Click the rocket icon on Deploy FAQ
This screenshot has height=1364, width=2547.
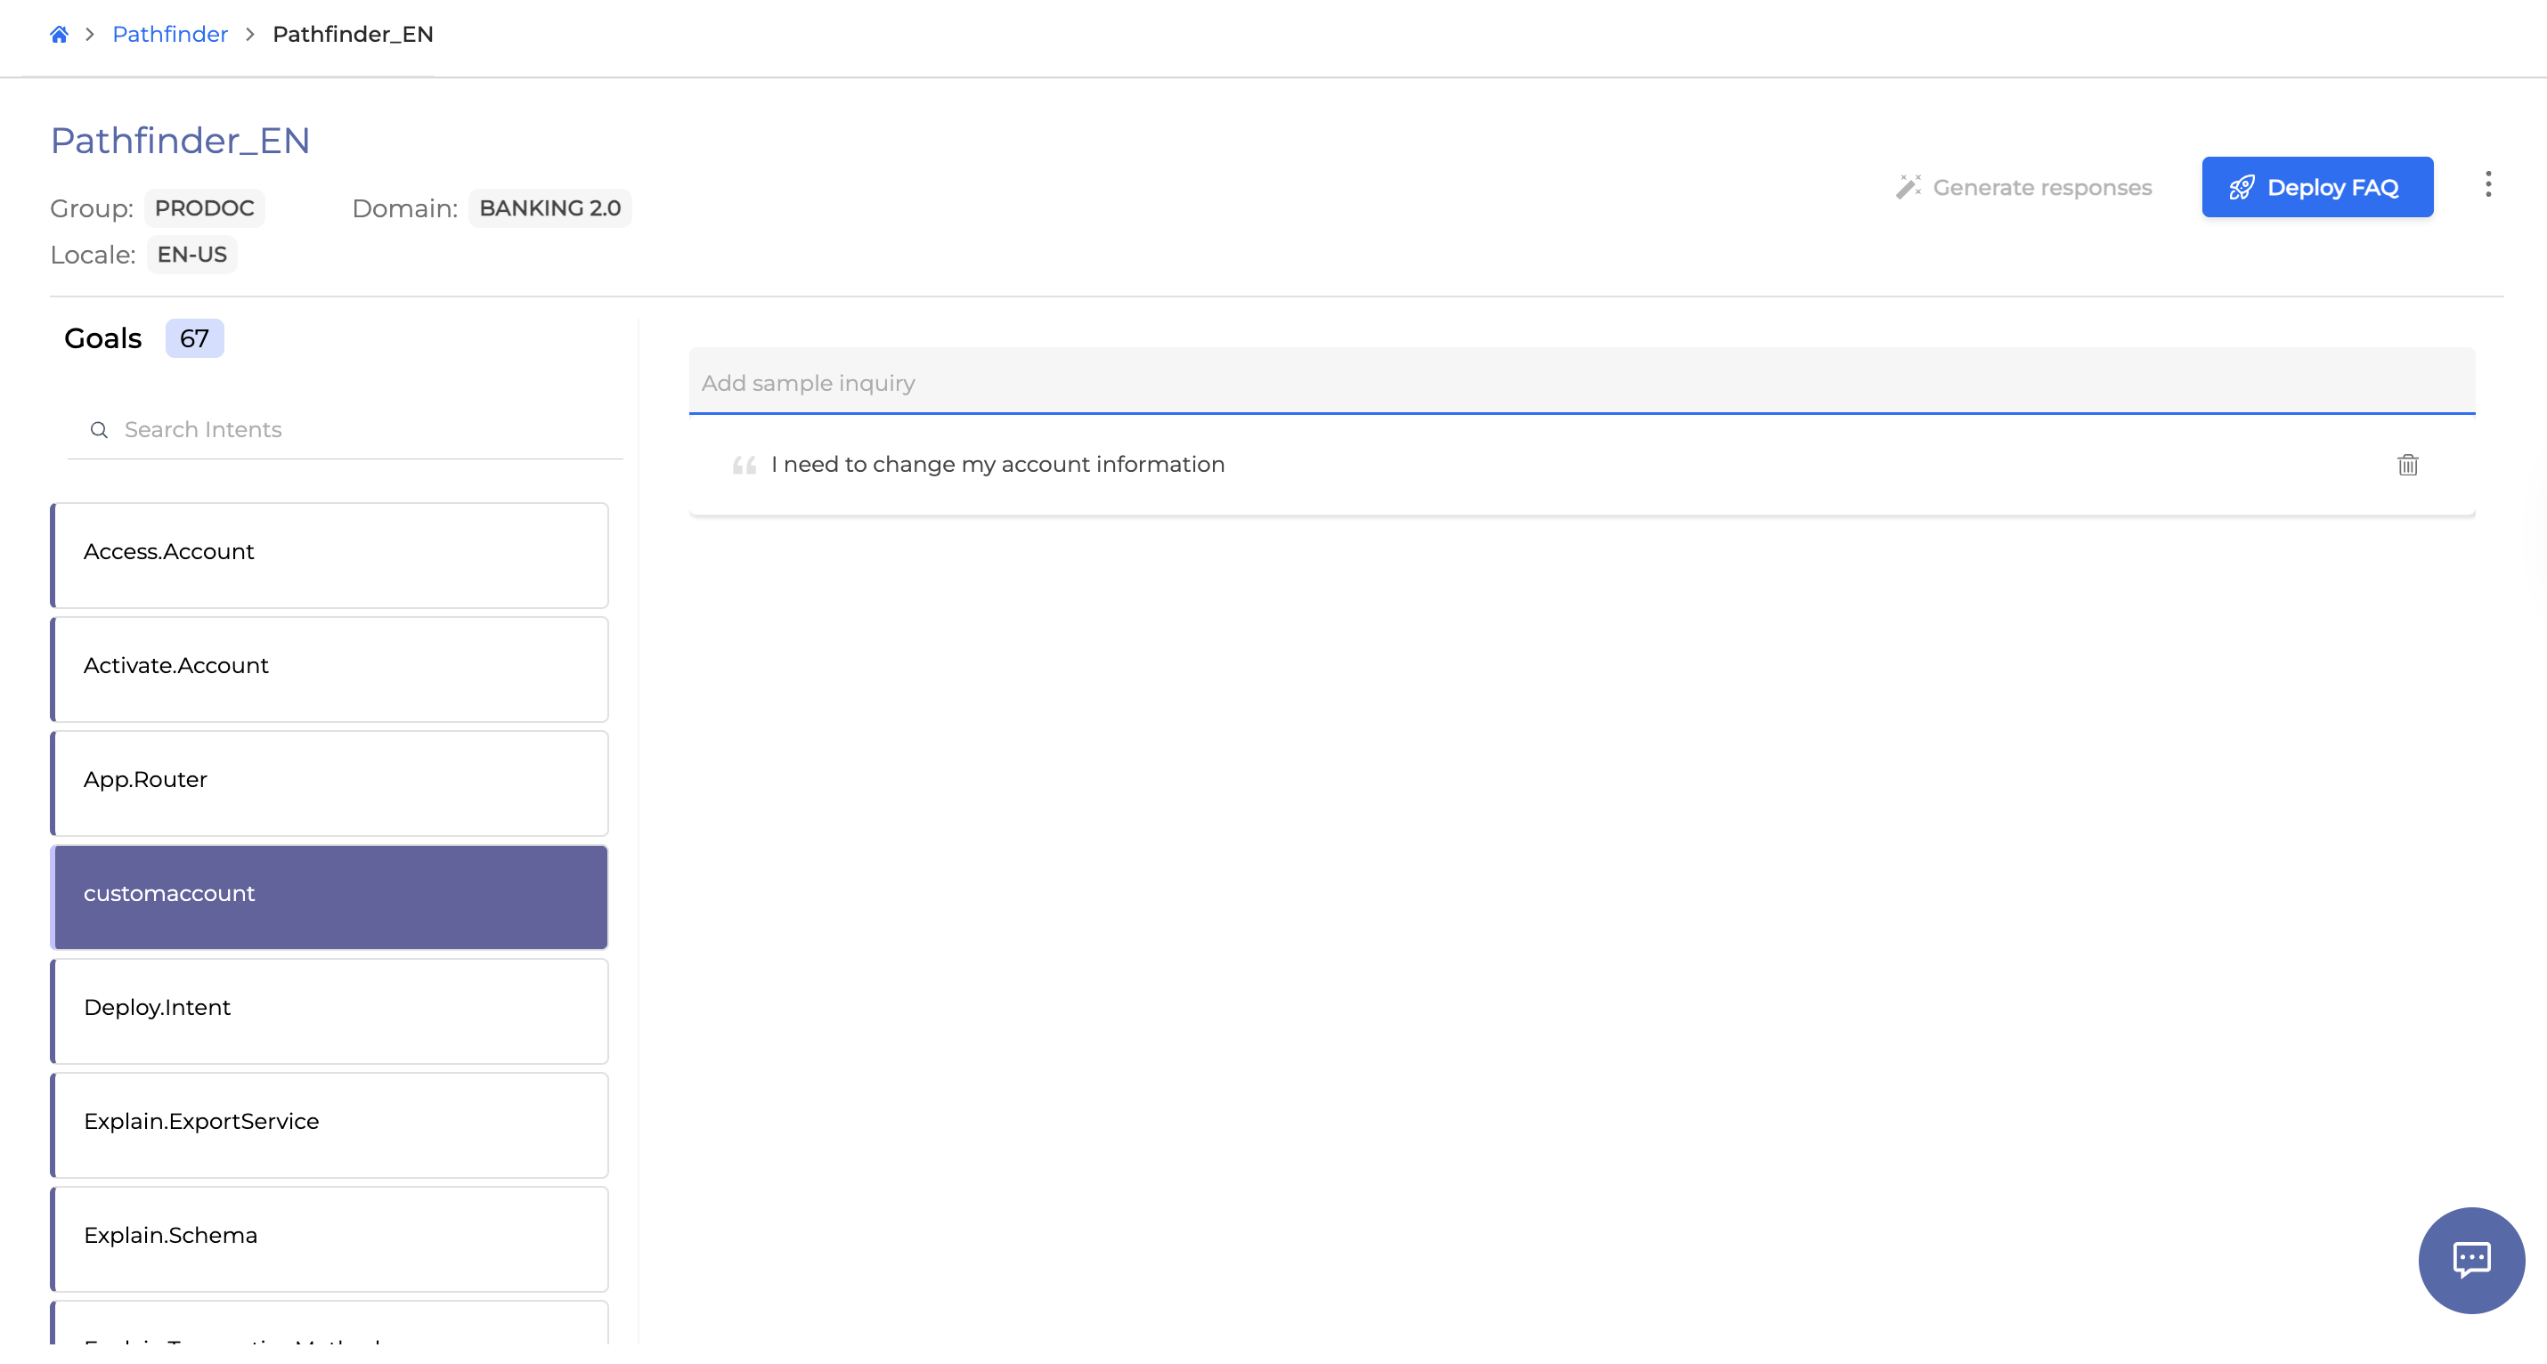click(x=2242, y=187)
